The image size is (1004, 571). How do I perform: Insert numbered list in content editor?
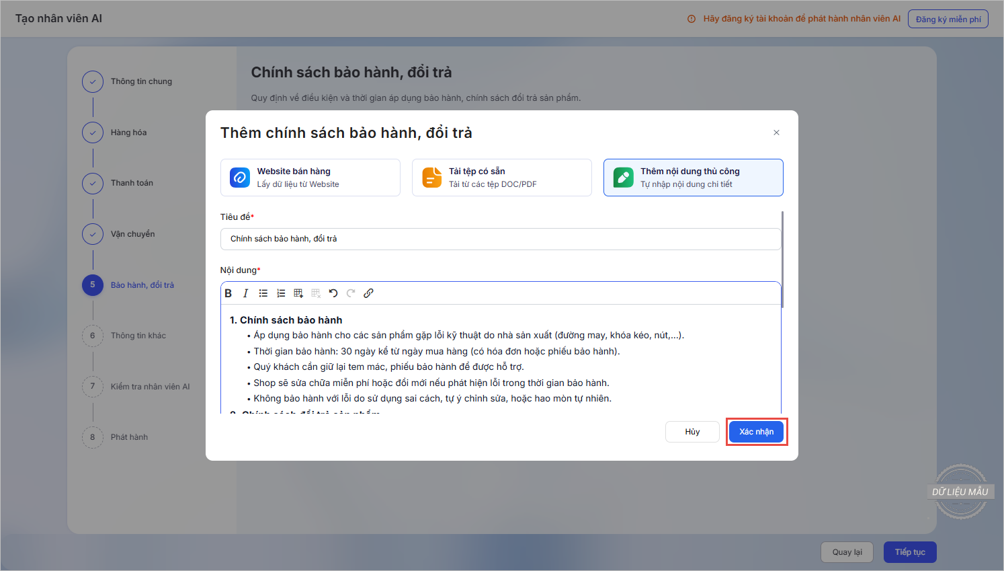click(281, 293)
